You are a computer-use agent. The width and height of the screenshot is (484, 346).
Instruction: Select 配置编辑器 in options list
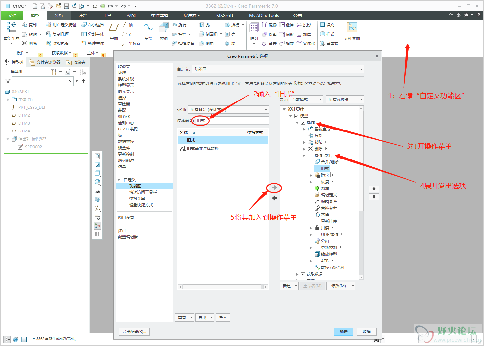[128, 237]
